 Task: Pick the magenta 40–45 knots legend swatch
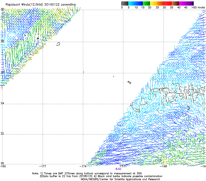(x=183, y=3)
